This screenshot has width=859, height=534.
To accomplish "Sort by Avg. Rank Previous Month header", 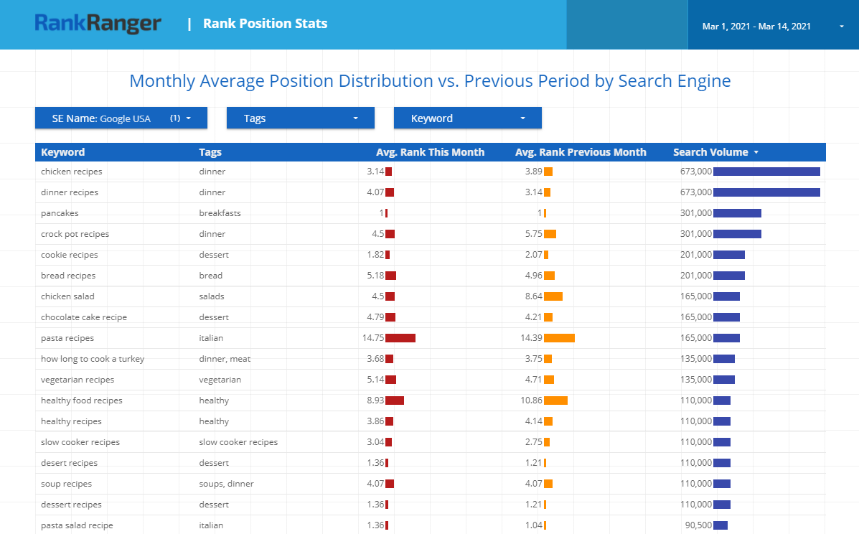I will (x=581, y=152).
